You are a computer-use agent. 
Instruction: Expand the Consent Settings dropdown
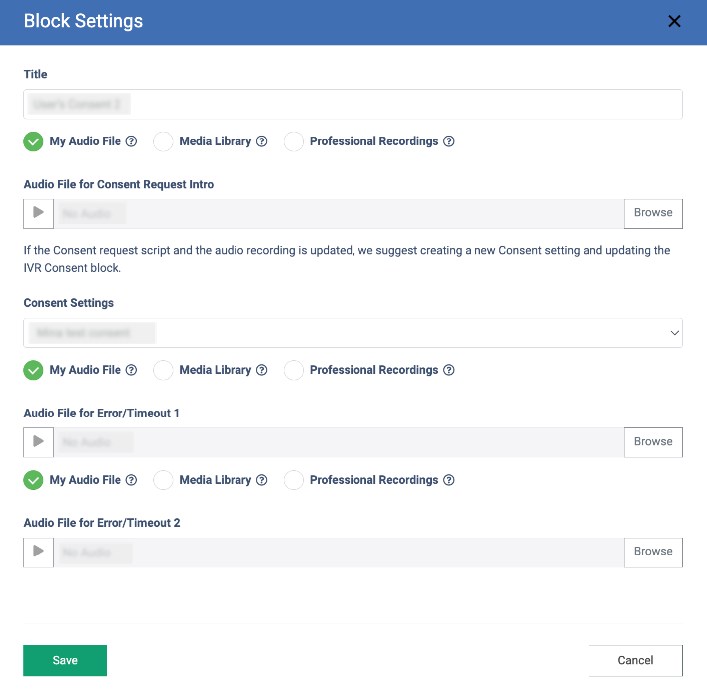(674, 333)
